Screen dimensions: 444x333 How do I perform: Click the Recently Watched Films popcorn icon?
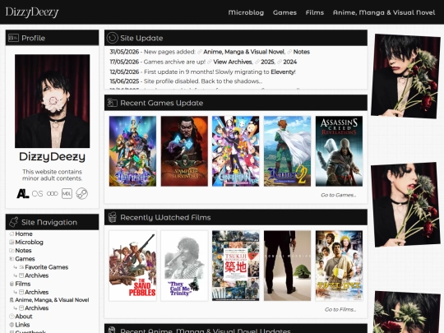[x=113, y=217]
